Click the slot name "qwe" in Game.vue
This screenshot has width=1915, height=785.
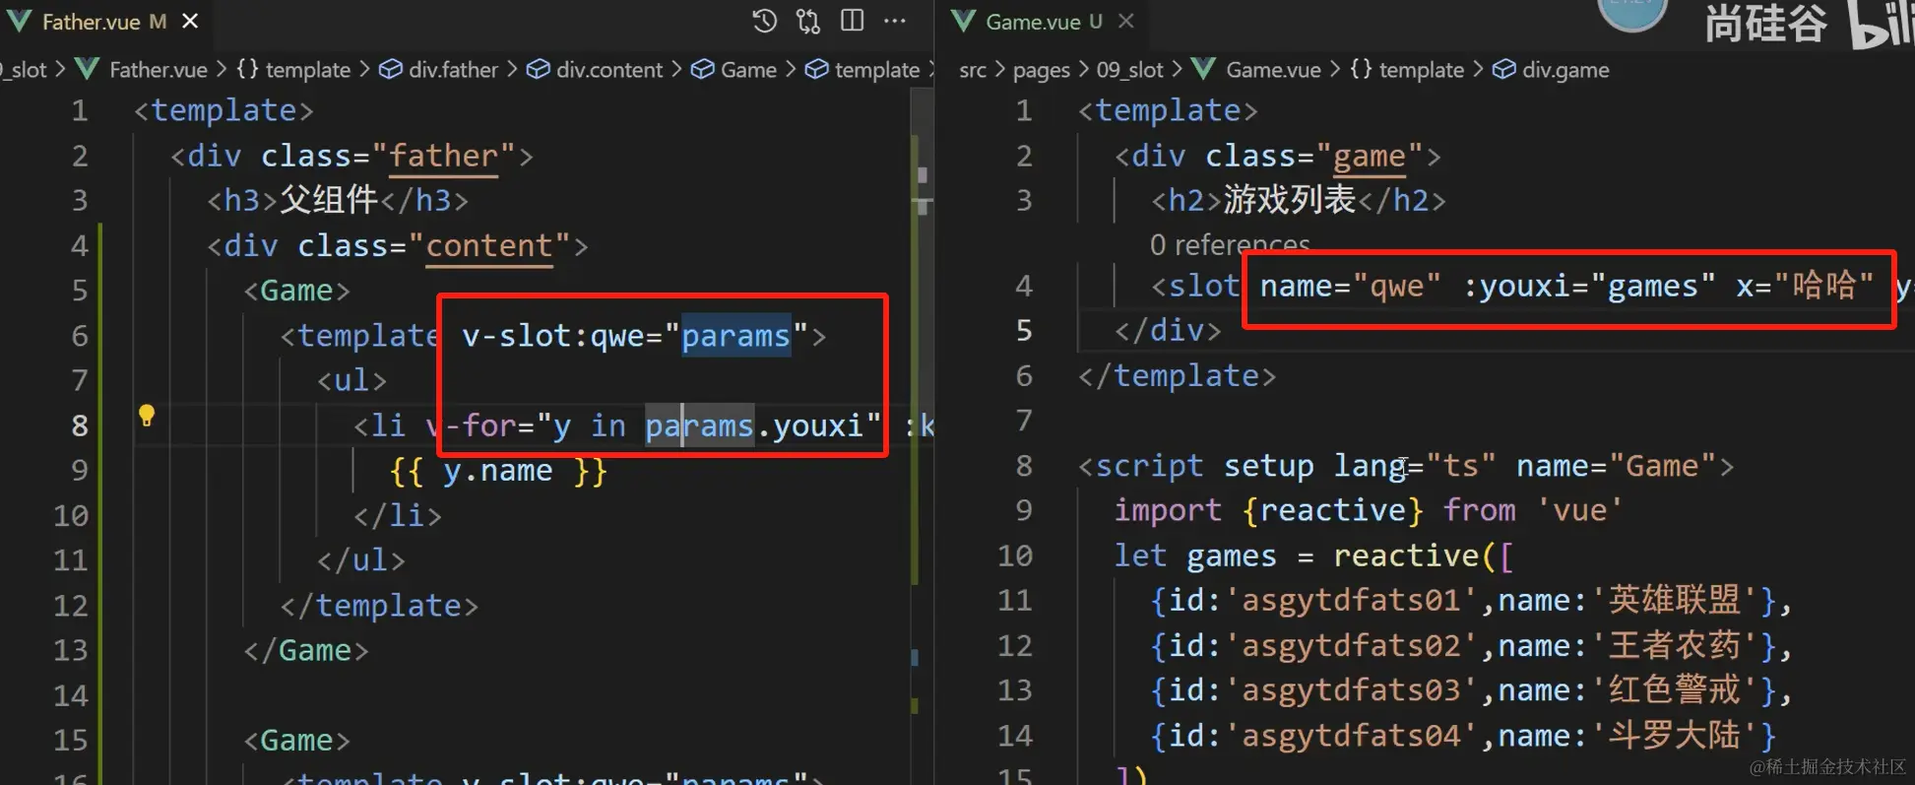tap(1398, 286)
